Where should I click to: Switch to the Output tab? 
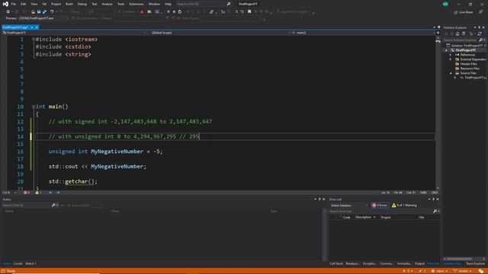(x=419, y=263)
